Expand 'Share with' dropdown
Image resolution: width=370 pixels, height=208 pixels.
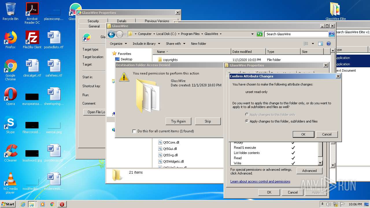pos(175,44)
